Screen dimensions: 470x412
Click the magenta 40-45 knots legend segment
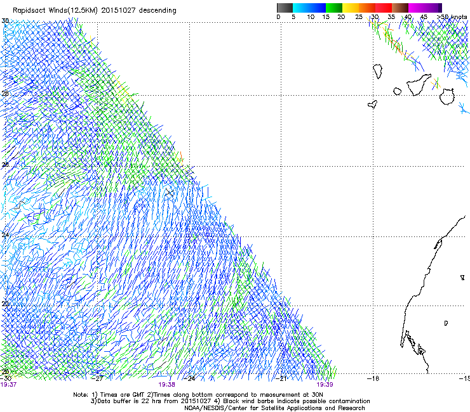pyautogui.click(x=417, y=8)
